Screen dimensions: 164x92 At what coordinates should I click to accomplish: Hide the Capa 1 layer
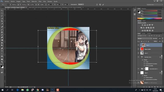pos(138,73)
